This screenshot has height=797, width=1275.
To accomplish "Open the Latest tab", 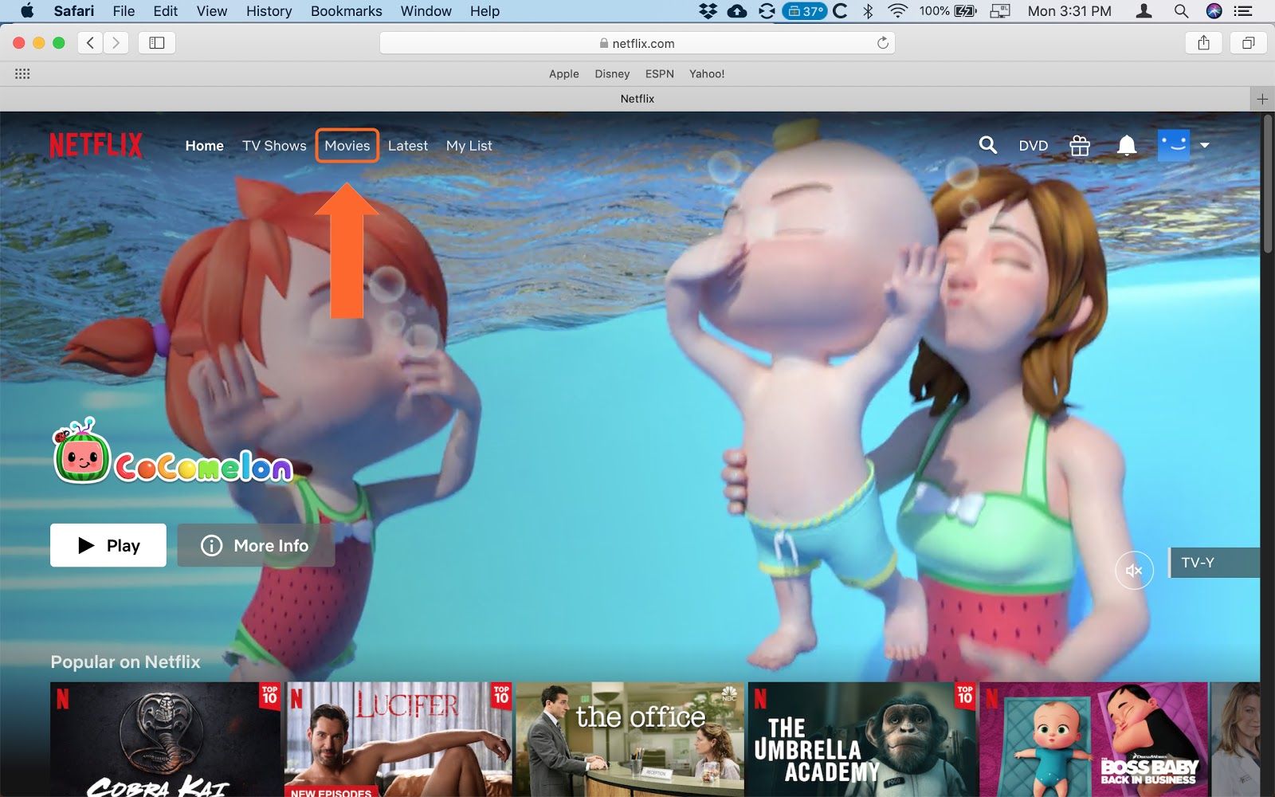I will [408, 146].
